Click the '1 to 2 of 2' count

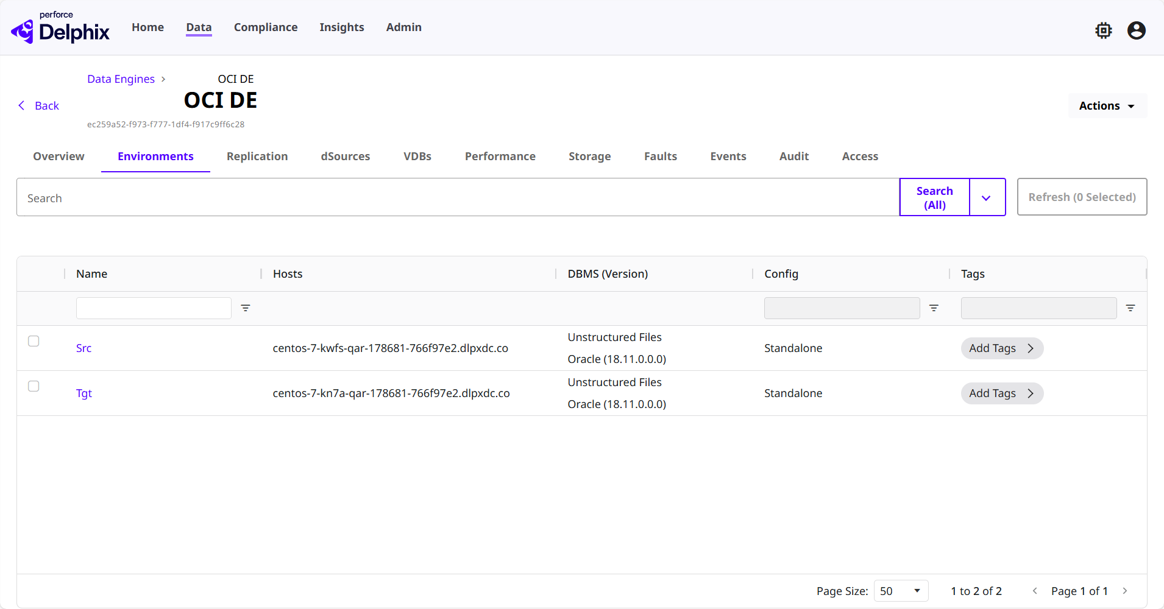click(976, 591)
